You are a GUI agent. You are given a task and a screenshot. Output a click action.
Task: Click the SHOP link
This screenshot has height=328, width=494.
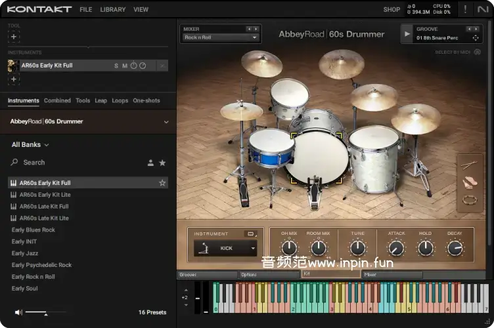392,10
